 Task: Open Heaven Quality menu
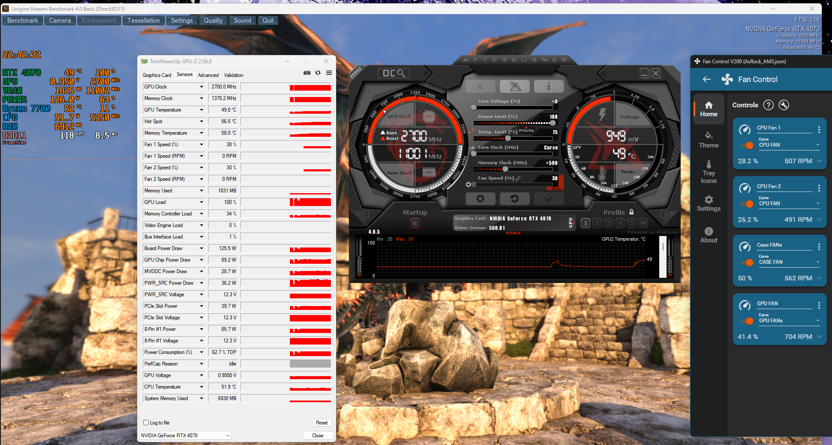coord(213,21)
